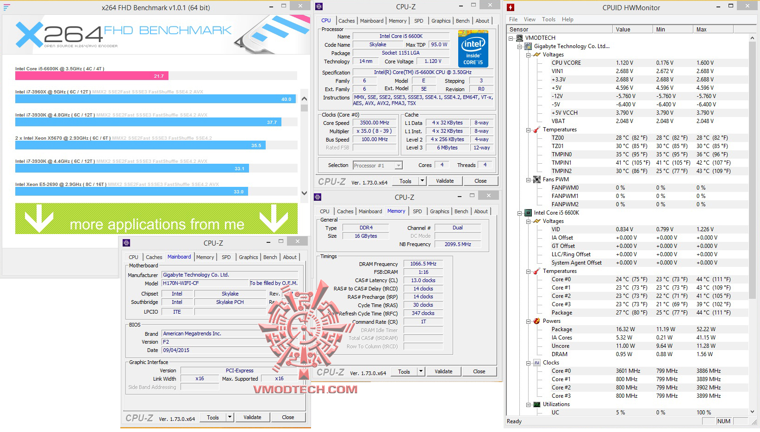This screenshot has height=432, width=760.
Task: Select the FANPWM0 row in HWMonitor
Action: click(x=627, y=188)
